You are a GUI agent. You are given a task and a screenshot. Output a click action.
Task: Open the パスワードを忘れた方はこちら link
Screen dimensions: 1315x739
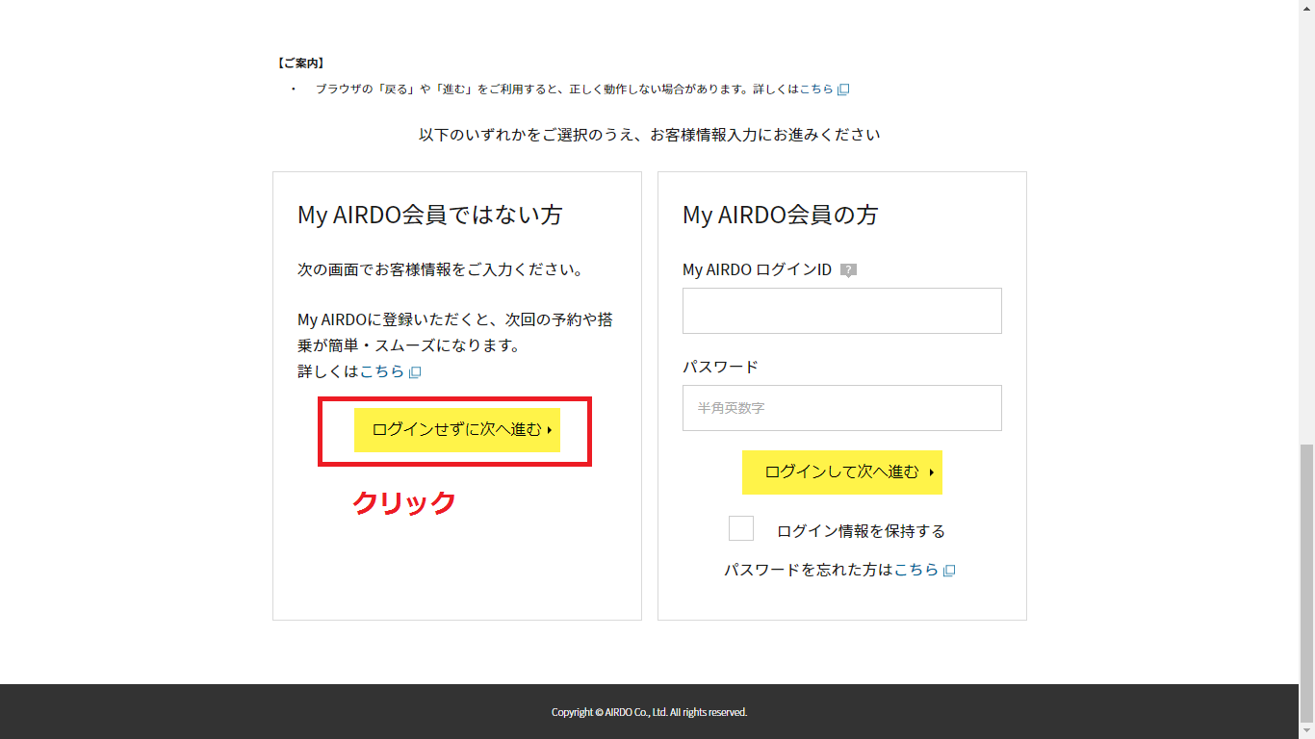pyautogui.click(x=915, y=570)
